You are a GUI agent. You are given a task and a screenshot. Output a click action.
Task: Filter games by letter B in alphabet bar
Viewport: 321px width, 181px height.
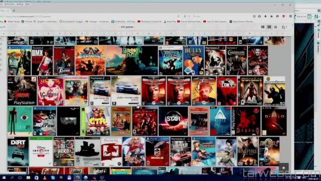click(14, 33)
